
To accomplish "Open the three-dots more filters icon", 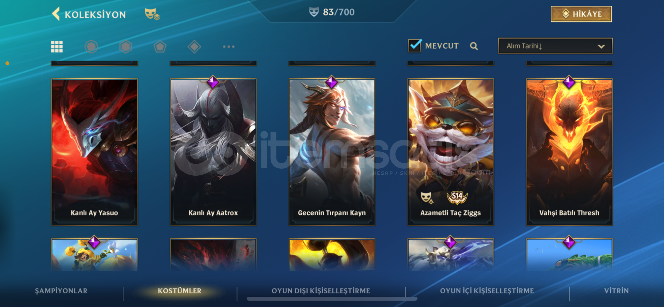I will 229,47.
